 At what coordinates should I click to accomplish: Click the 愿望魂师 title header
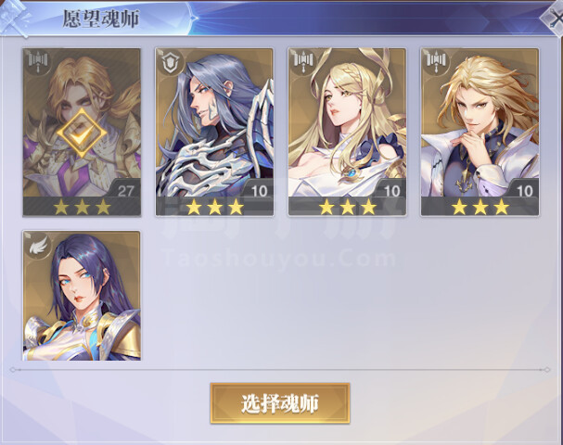pos(100,19)
